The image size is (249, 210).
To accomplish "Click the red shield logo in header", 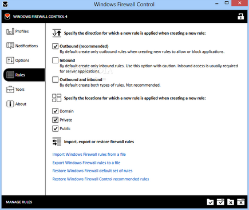I will 7,17.
